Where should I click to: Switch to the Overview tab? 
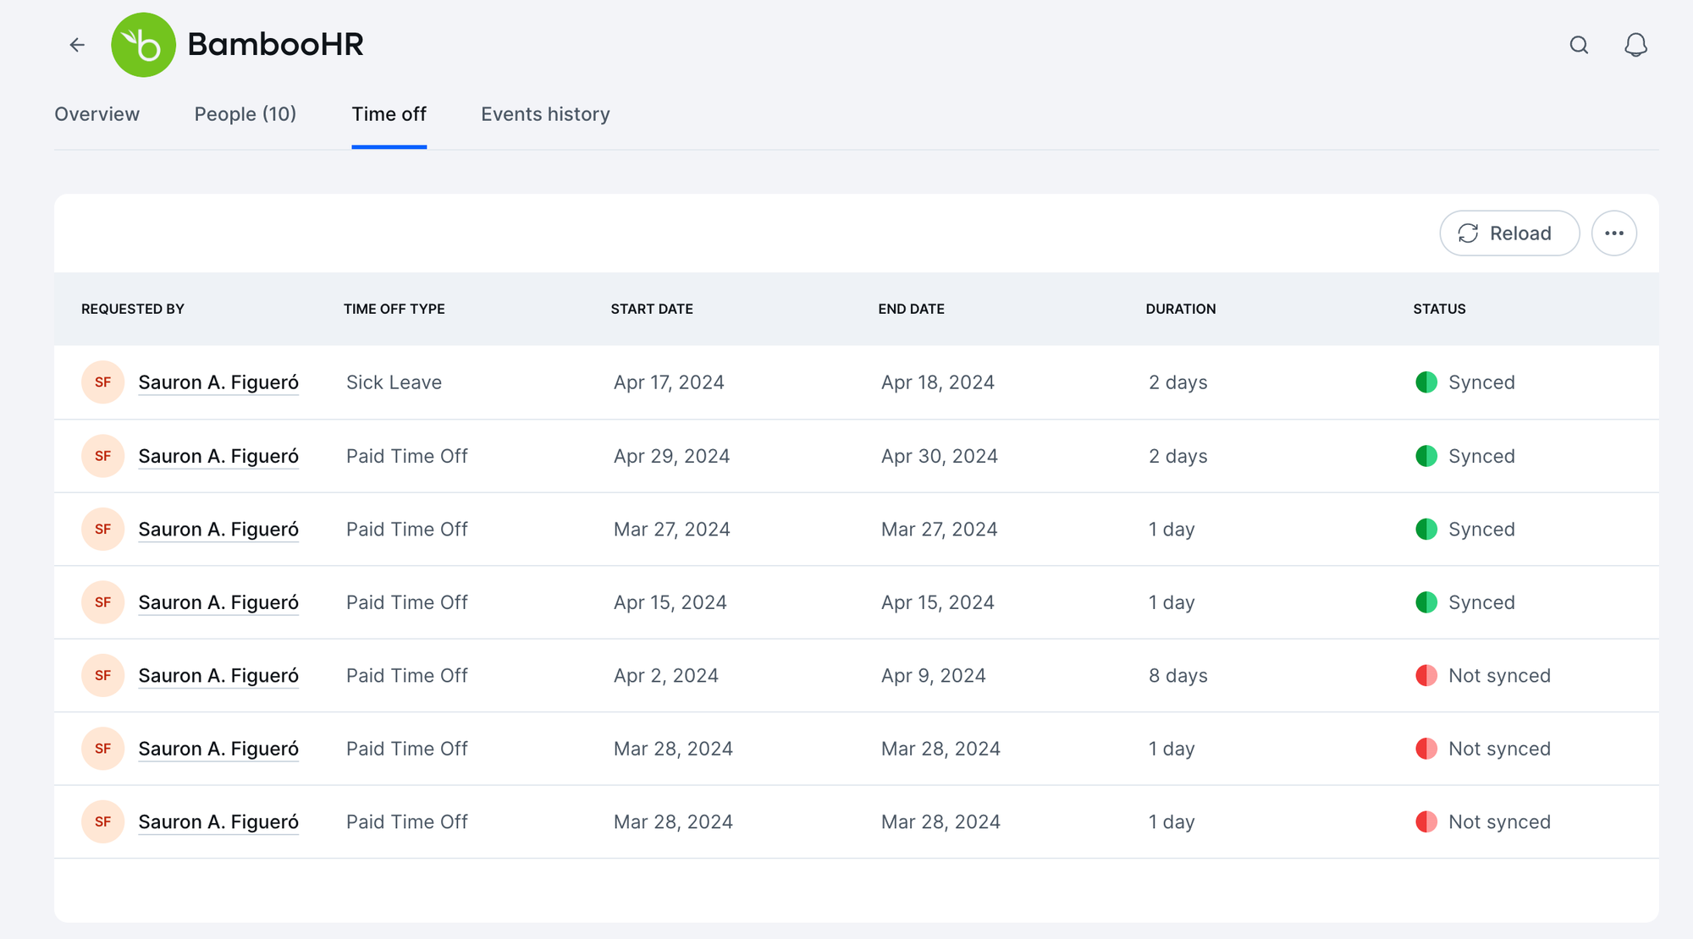(97, 114)
